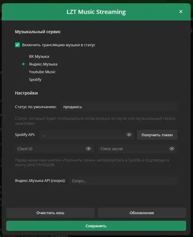Click into the Spotify API token field
The image size is (193, 237).
(83, 135)
